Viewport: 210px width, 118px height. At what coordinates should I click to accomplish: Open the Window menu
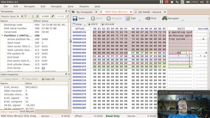84,7
